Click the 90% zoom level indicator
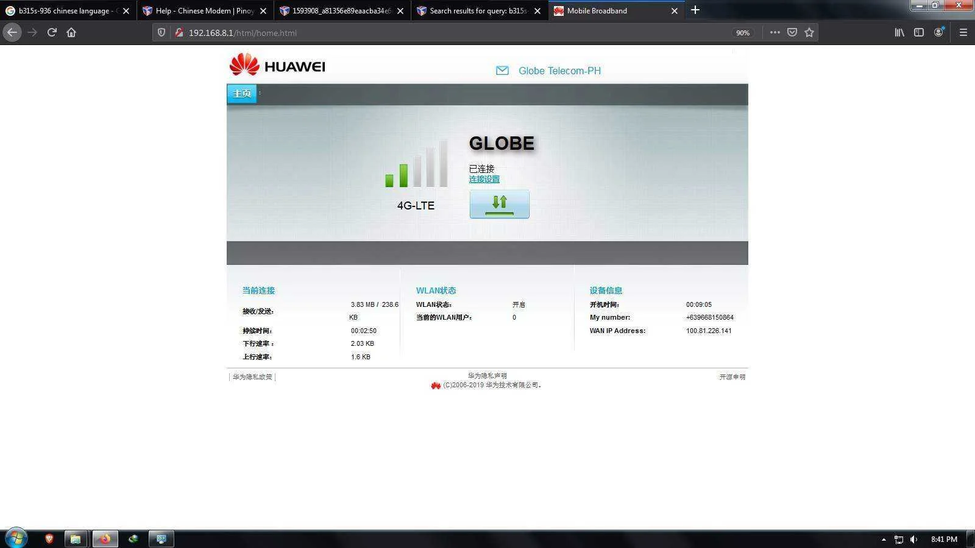975x548 pixels. click(742, 33)
